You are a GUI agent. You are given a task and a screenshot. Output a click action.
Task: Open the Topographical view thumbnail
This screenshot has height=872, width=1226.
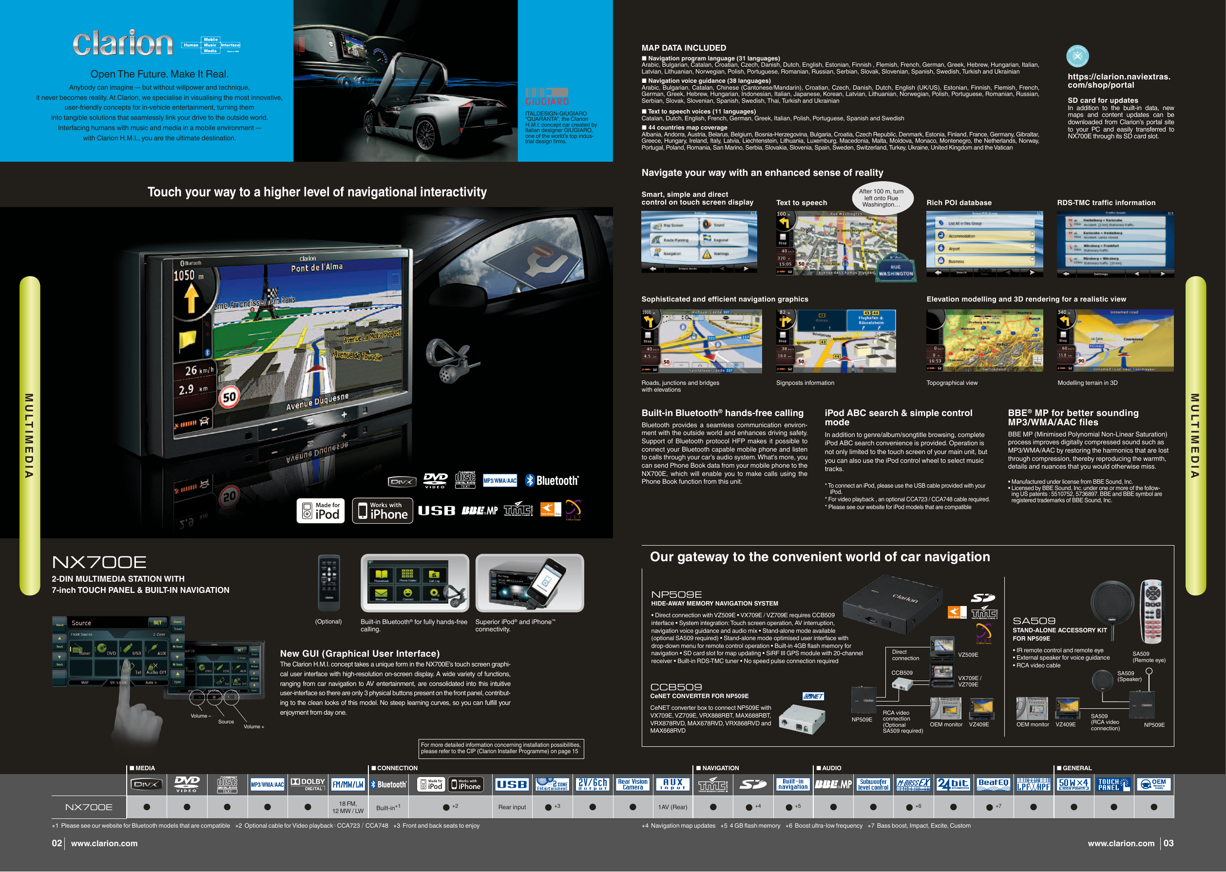985,341
